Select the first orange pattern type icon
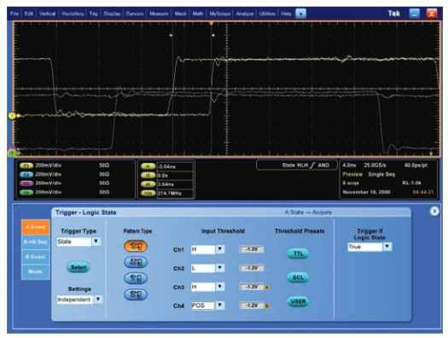448x338 pixels. [x=136, y=246]
